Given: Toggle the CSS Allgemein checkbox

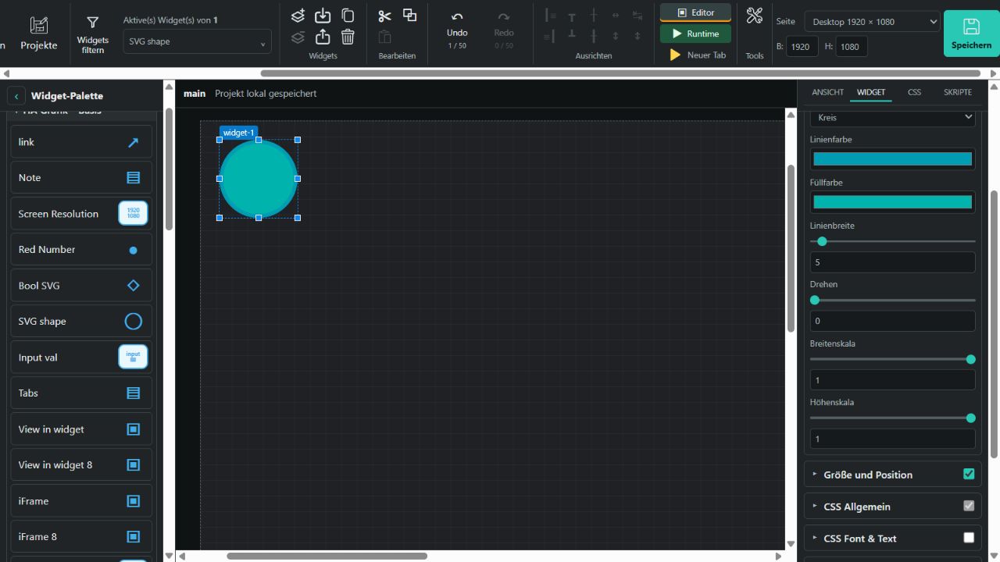Looking at the screenshot, I should 969,506.
